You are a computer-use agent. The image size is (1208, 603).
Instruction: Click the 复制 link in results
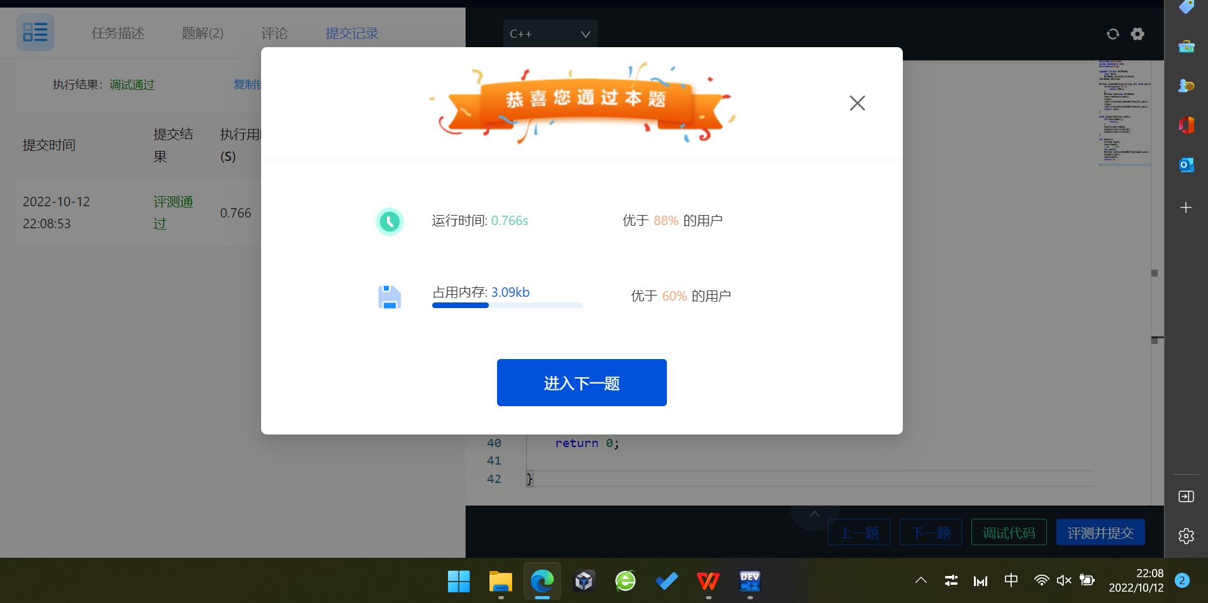coord(247,84)
